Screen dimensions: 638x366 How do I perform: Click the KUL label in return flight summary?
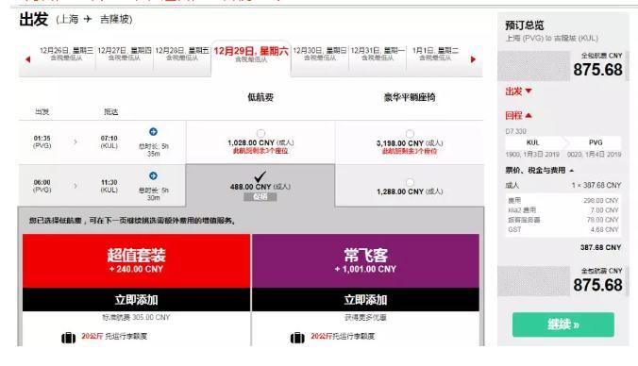click(532, 142)
